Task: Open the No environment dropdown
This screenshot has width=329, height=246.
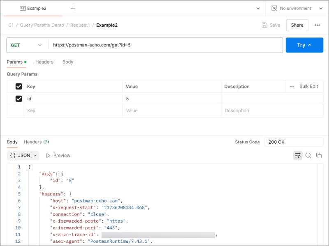Action: coord(297,8)
